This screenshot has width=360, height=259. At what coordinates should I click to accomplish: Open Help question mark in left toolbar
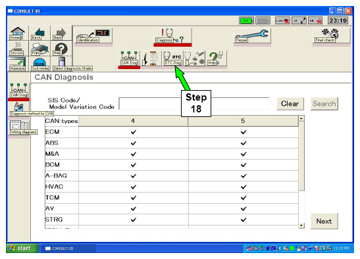coord(61,49)
